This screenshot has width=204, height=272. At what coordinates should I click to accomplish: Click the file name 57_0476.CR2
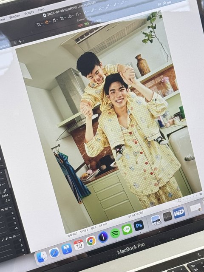click(x=136, y=215)
